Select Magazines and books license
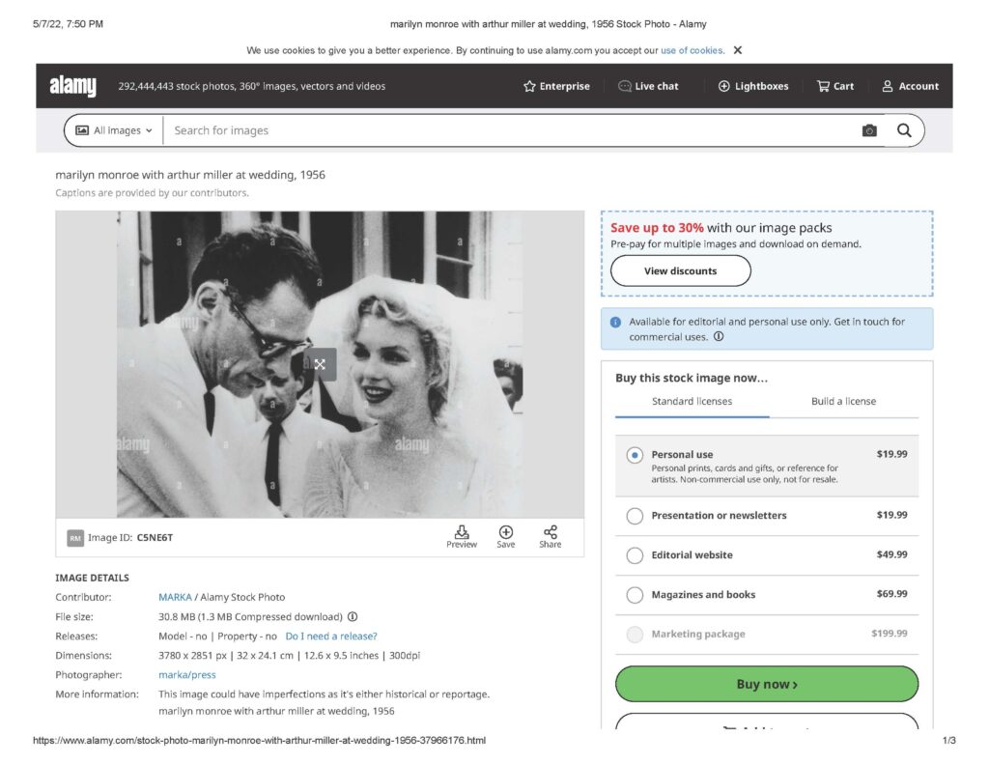The width and height of the screenshot is (989, 765). pos(635,595)
